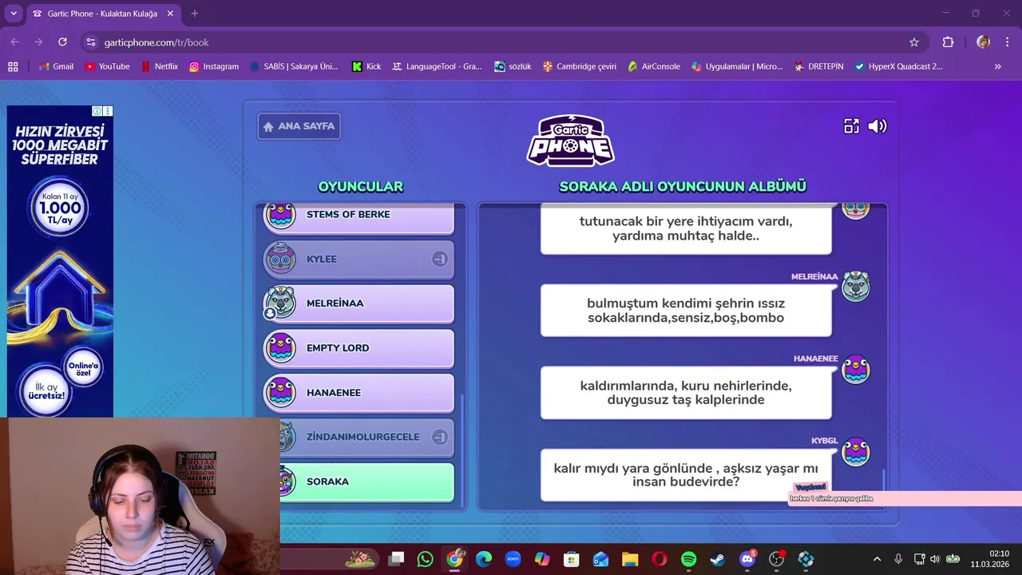
Task: Open the AirConsole bookmark
Action: 654,66
